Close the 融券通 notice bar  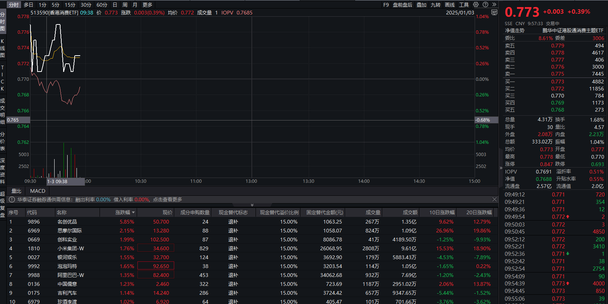coord(494,199)
